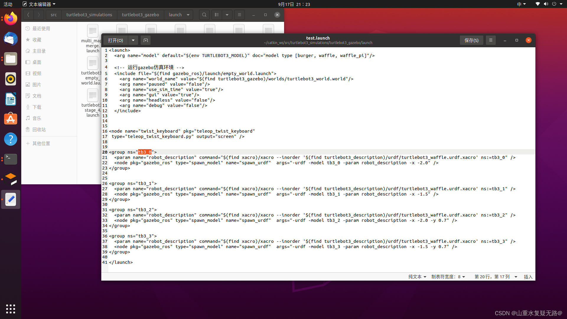
Task: Click the group ns="tb3_1" line
Action: pos(133,183)
